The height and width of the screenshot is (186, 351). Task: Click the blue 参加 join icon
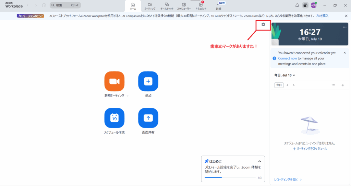148,81
